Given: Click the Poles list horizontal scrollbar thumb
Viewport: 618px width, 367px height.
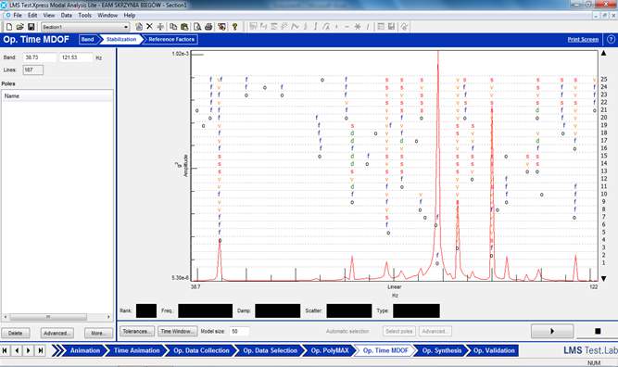Looking at the screenshot, I should (x=48, y=317).
